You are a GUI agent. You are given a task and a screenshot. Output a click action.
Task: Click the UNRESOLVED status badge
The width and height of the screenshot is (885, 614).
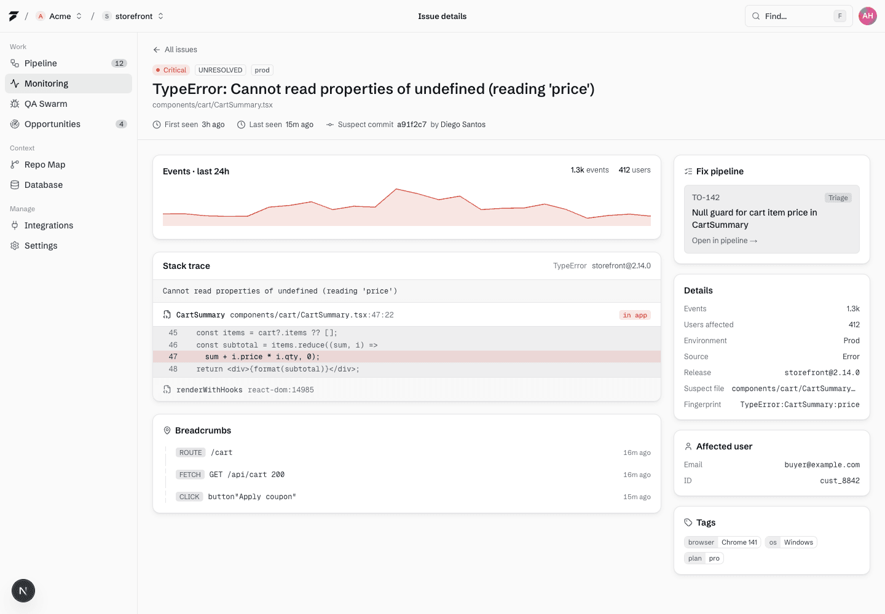click(220, 70)
